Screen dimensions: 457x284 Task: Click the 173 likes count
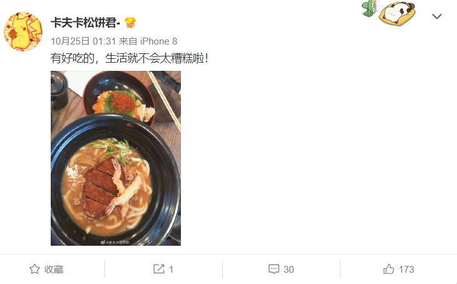(x=406, y=269)
